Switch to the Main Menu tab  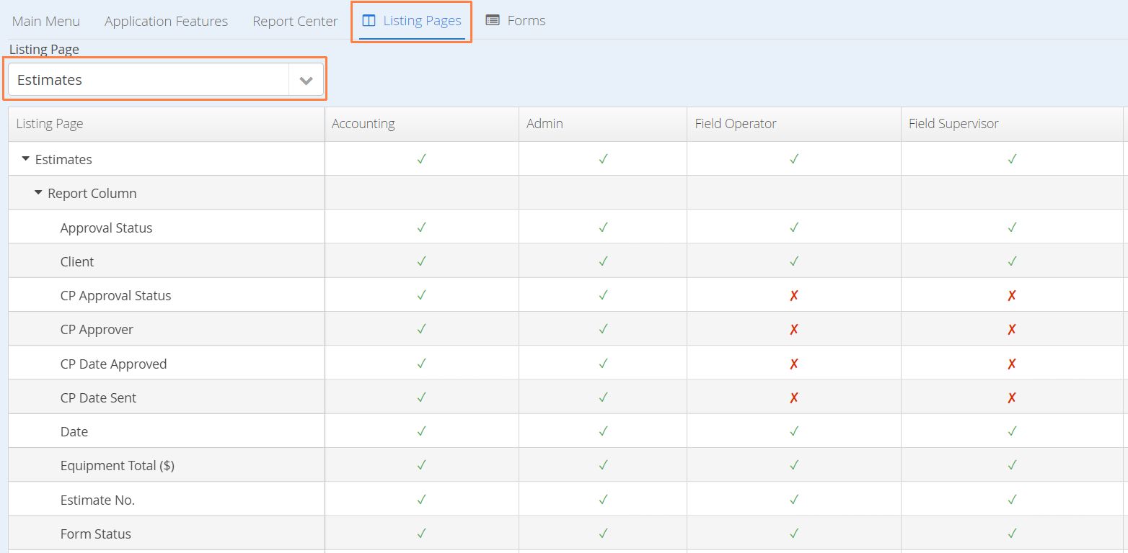click(46, 22)
